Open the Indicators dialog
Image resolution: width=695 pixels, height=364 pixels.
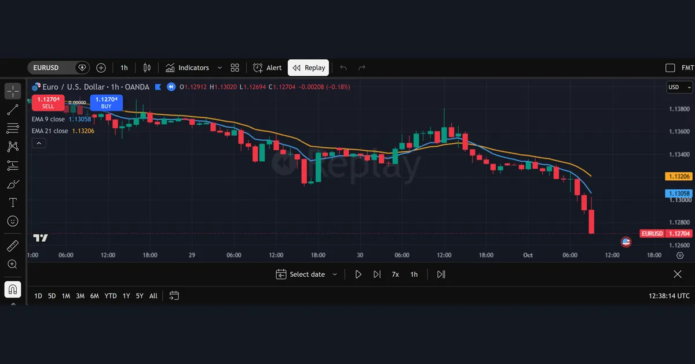188,68
